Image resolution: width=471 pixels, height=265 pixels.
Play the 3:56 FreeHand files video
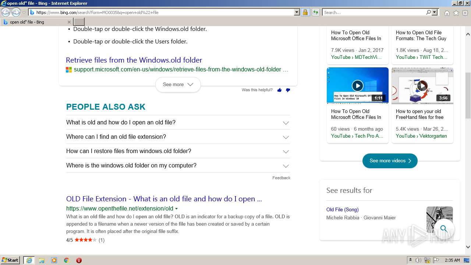pyautogui.click(x=422, y=86)
